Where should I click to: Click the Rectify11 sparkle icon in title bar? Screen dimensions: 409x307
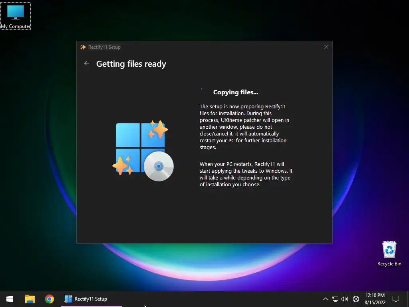(x=83, y=47)
